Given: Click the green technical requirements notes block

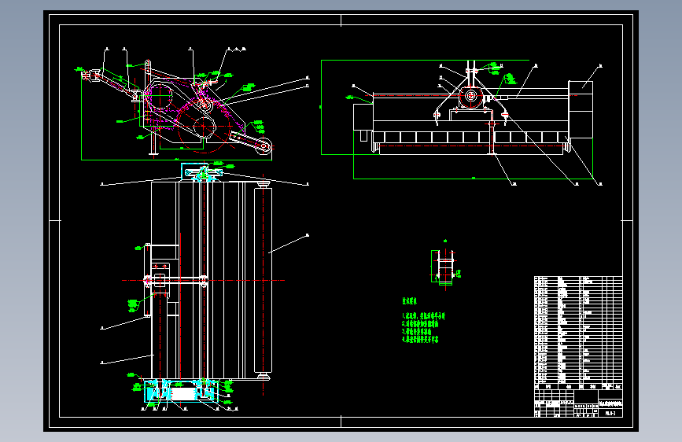Looking at the screenshot, I should 424,321.
